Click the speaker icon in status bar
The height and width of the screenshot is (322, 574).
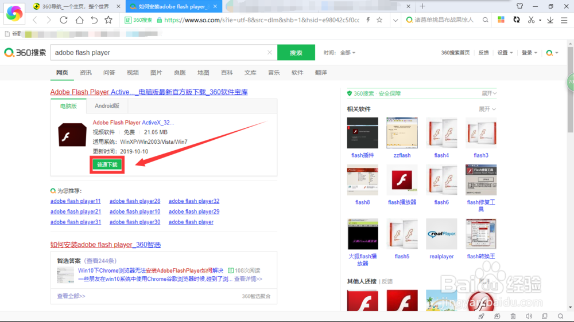tap(529, 316)
